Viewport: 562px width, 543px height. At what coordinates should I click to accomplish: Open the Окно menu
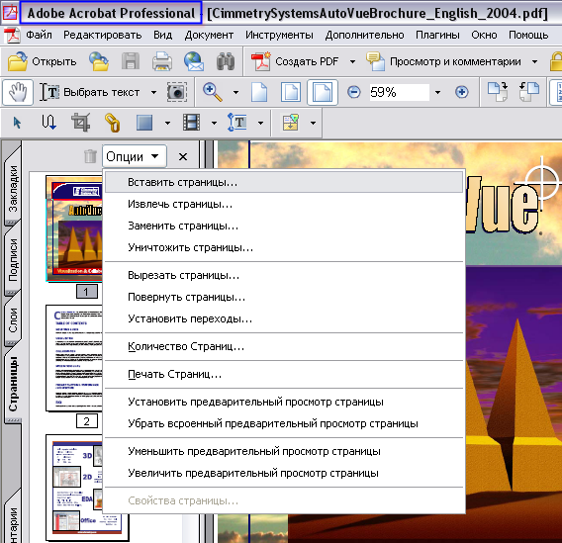[x=484, y=35]
